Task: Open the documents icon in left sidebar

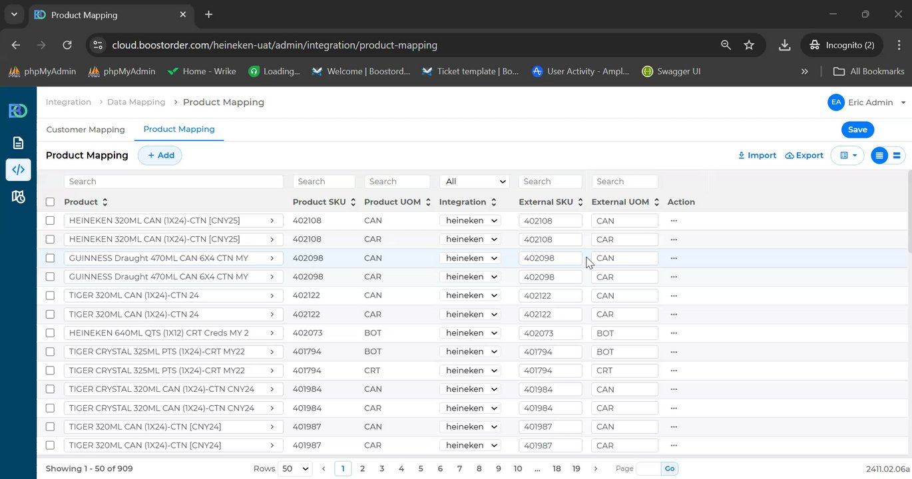Action: click(18, 142)
